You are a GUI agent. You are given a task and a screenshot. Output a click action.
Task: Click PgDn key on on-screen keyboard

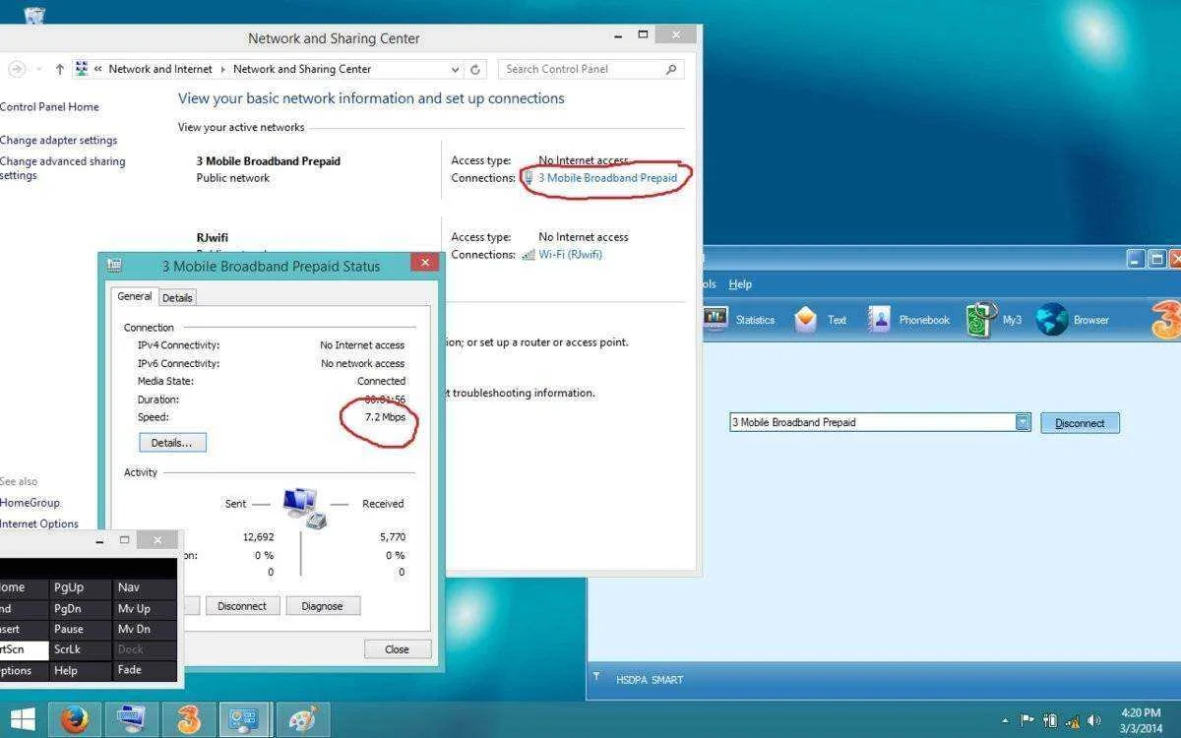coord(82,608)
